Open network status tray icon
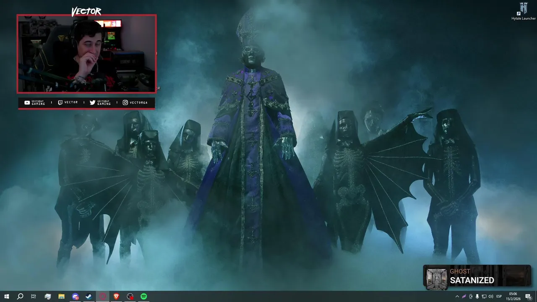This screenshot has width=537, height=302. click(484, 297)
